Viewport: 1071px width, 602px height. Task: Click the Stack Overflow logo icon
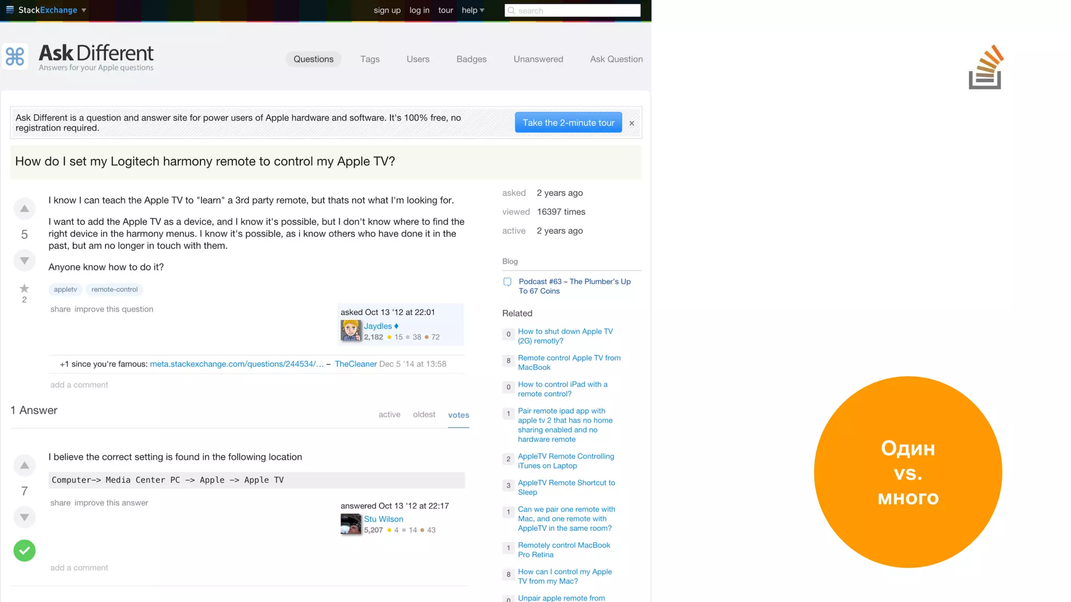click(x=985, y=68)
